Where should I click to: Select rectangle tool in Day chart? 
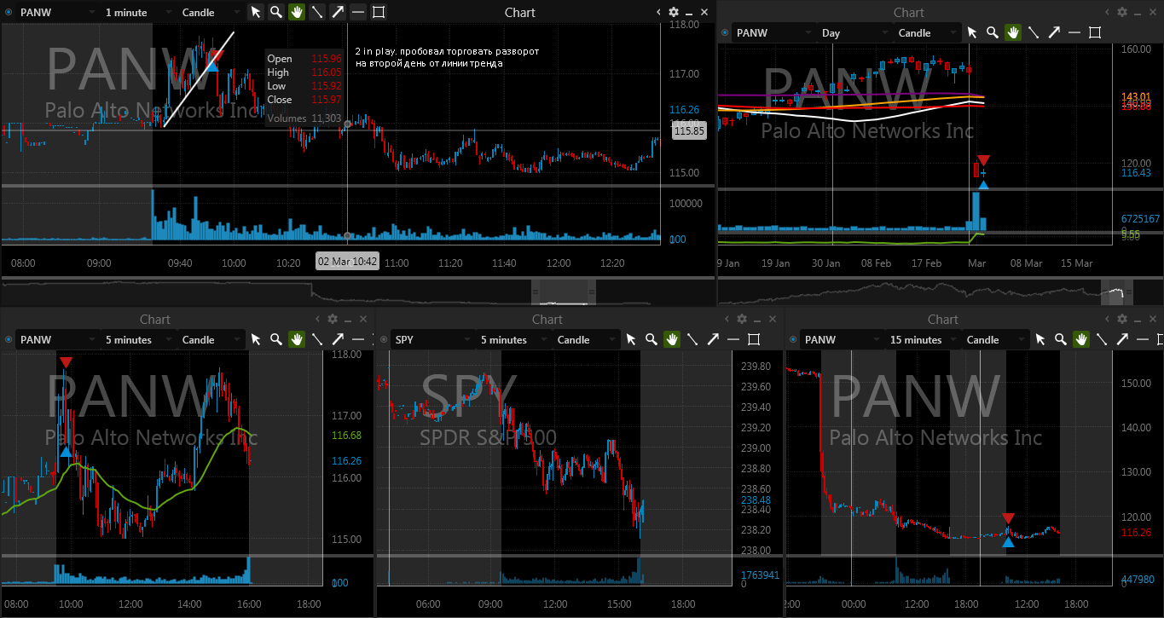tap(1095, 32)
